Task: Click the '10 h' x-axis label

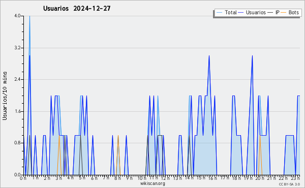Action: click(x=142, y=178)
